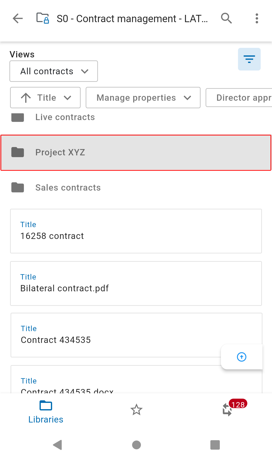The width and height of the screenshot is (272, 457).
Task: Open search with magnifier icon
Action: 226,18
